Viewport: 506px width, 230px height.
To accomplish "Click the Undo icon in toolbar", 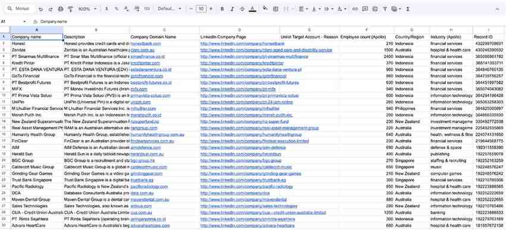I will [x=40, y=9].
